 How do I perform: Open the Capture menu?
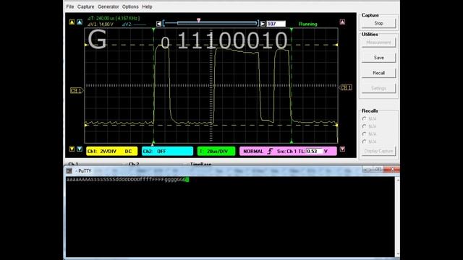[x=85, y=6]
